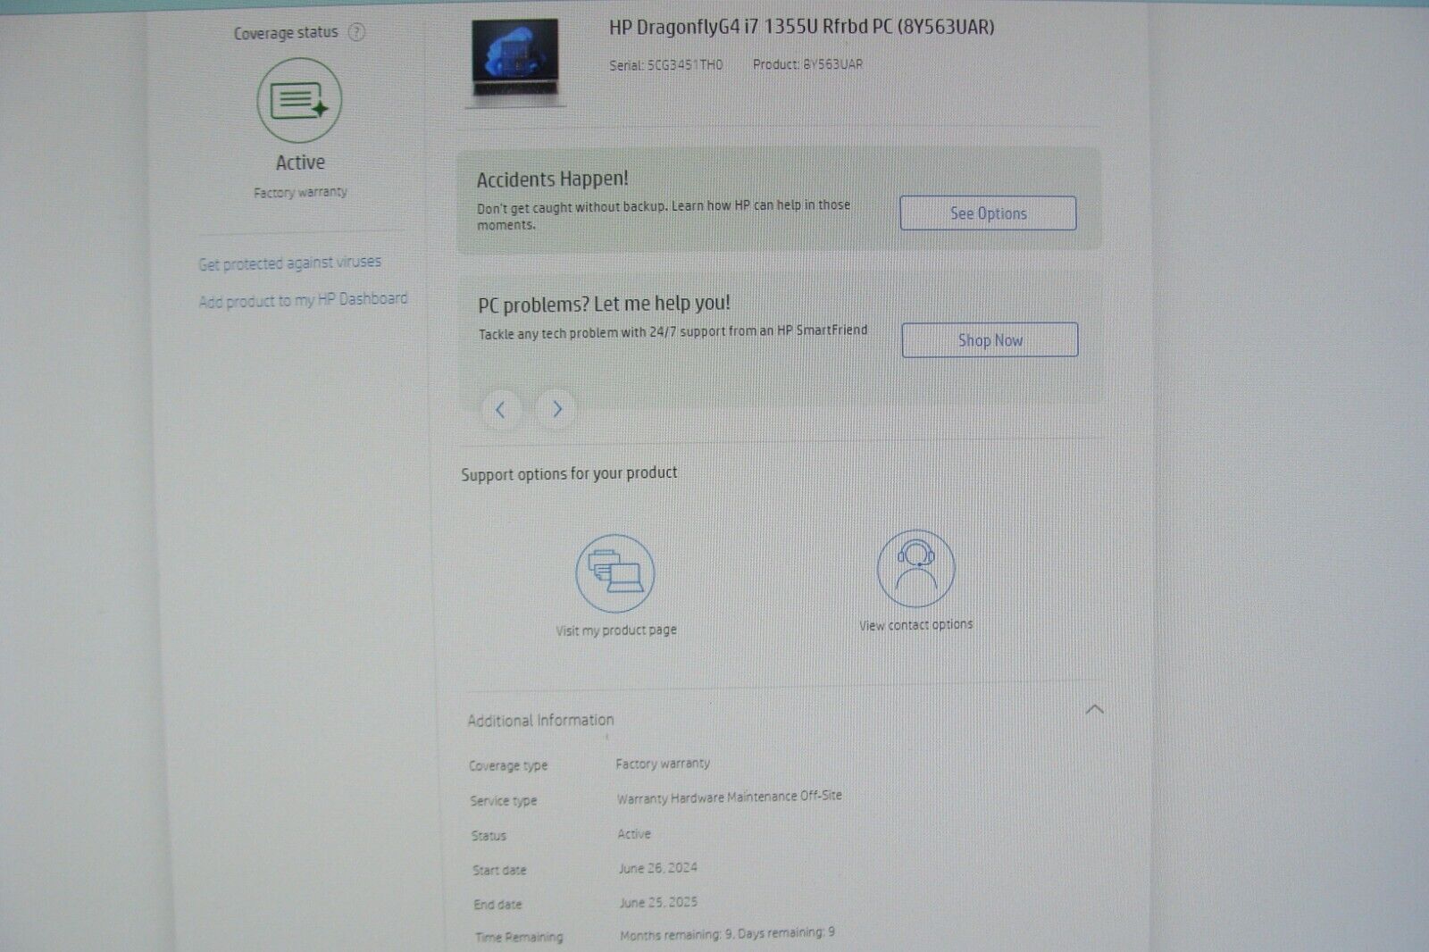
Task: Click the Service type row label
Action: (x=504, y=801)
